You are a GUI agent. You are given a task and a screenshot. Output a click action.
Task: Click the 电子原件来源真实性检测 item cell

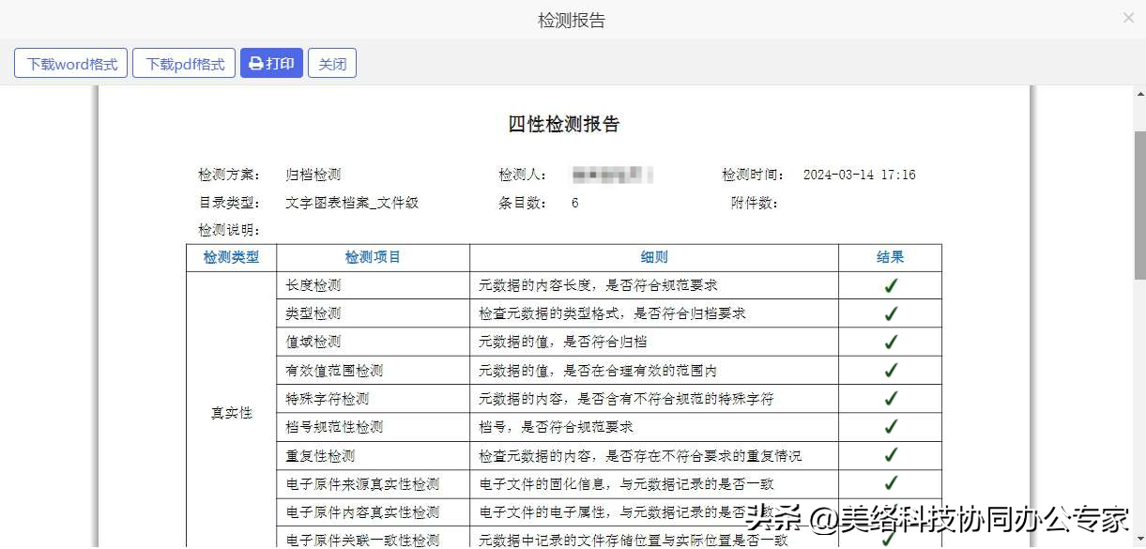click(362, 484)
